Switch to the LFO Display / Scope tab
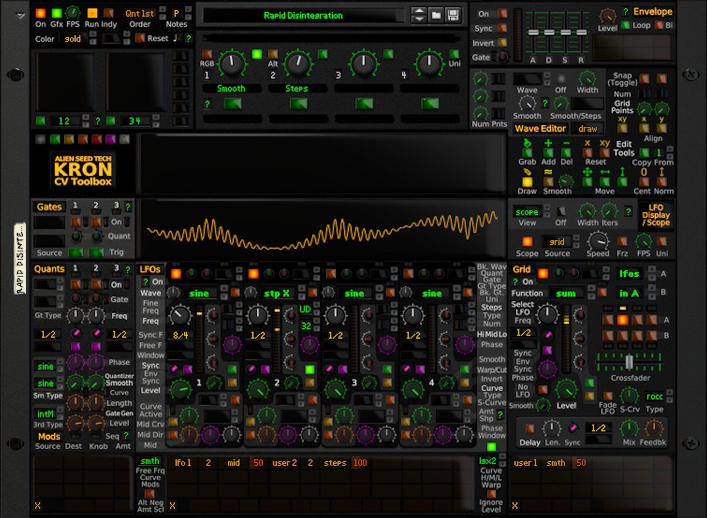707x518 pixels. (656, 215)
